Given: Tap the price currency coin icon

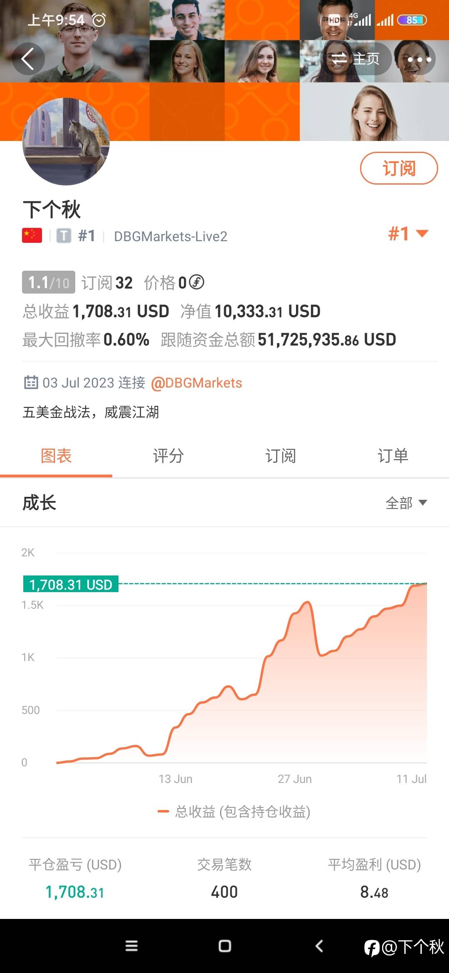Looking at the screenshot, I should (x=197, y=282).
